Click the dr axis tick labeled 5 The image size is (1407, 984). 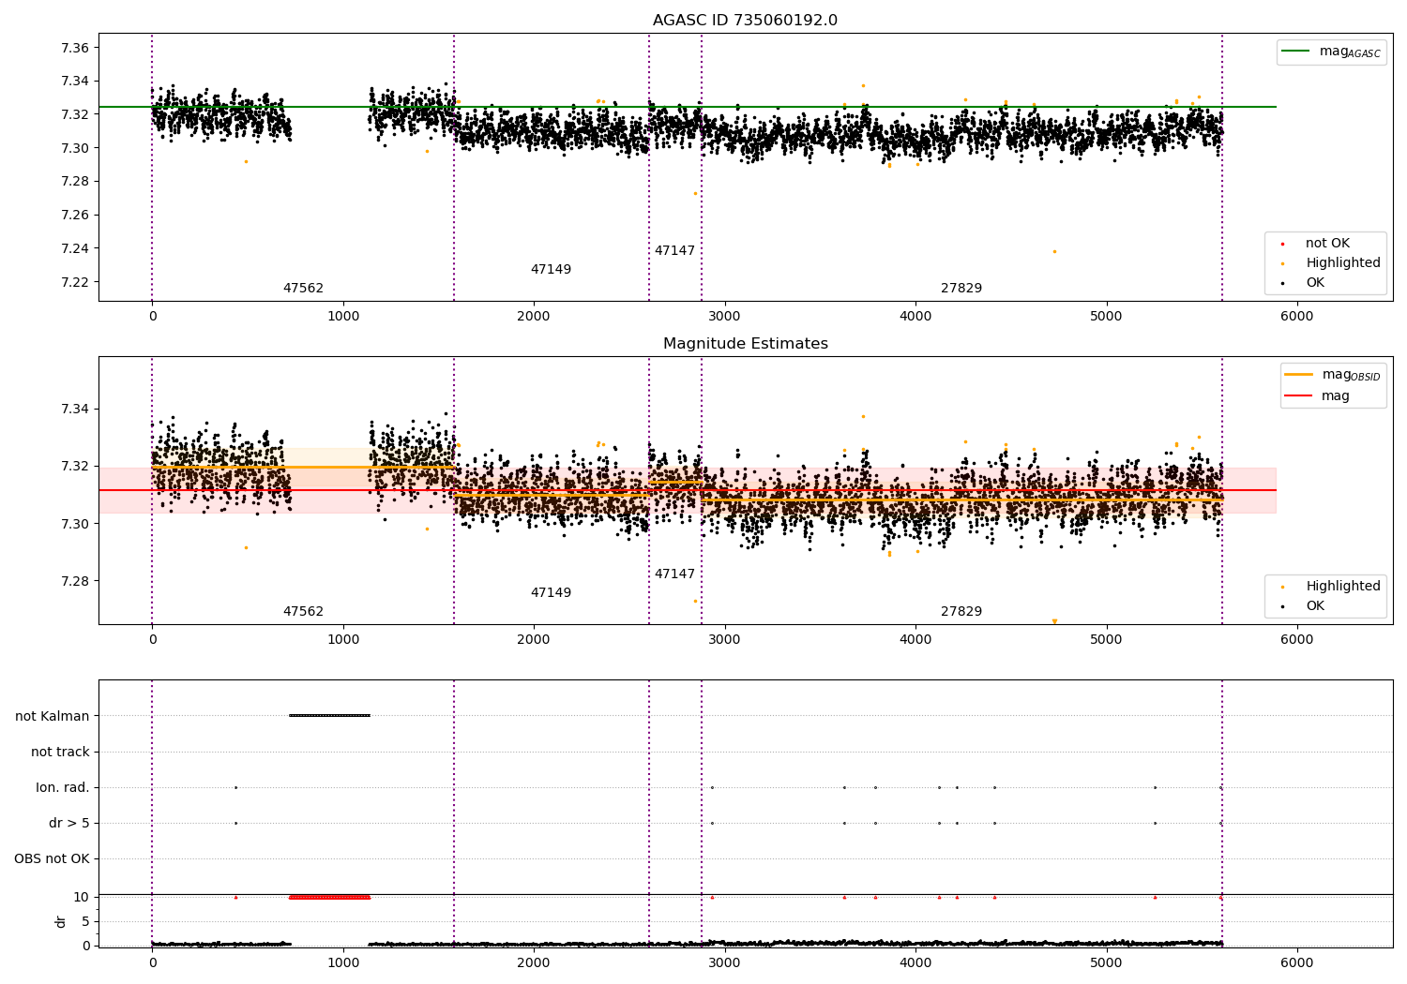[85, 921]
